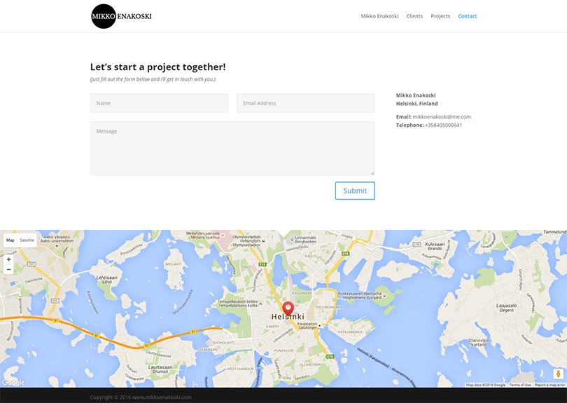Select the Map view type
Screen dimensions: 567x403
[10, 240]
